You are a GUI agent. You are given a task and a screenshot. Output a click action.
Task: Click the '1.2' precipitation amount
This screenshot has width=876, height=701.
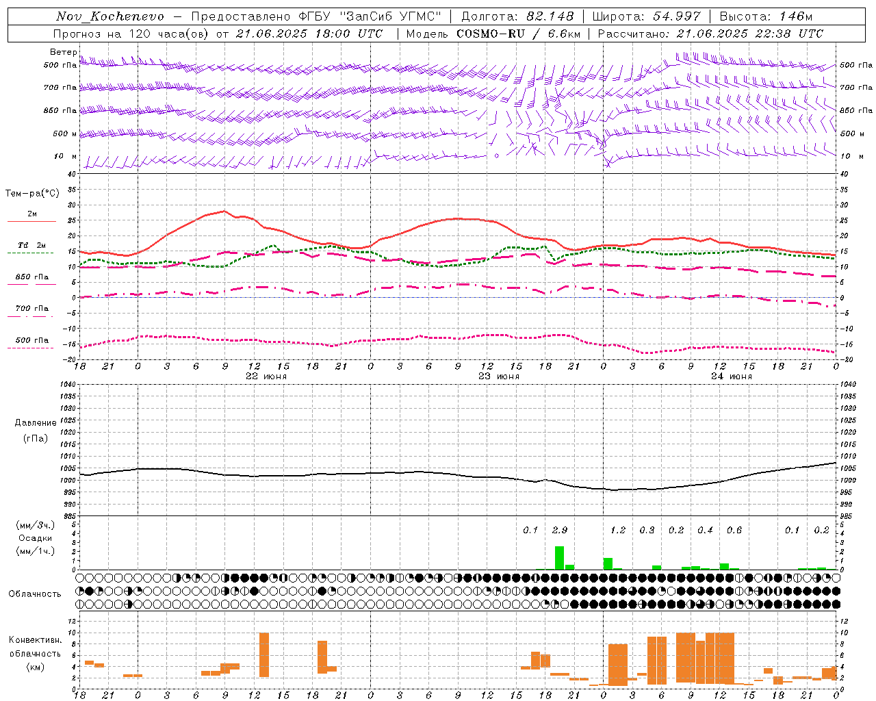coord(618,530)
